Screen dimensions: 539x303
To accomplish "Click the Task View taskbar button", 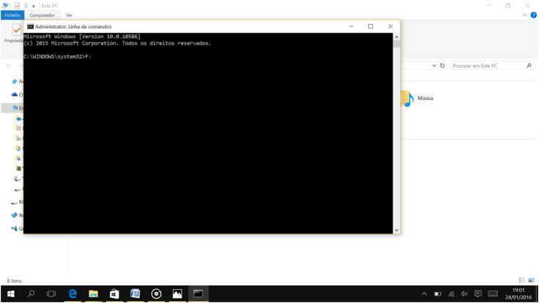I will [x=51, y=294].
